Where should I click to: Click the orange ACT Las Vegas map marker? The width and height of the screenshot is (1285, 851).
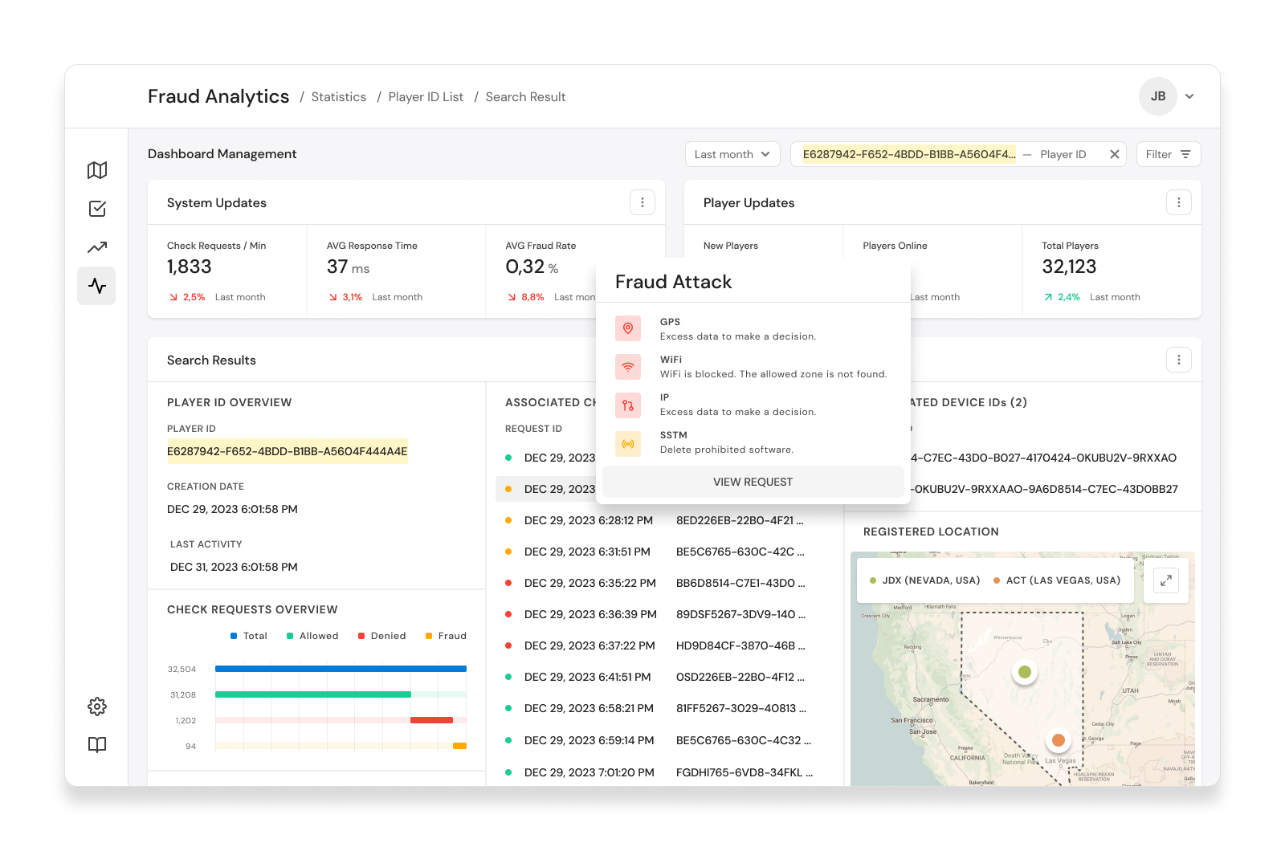point(1059,740)
